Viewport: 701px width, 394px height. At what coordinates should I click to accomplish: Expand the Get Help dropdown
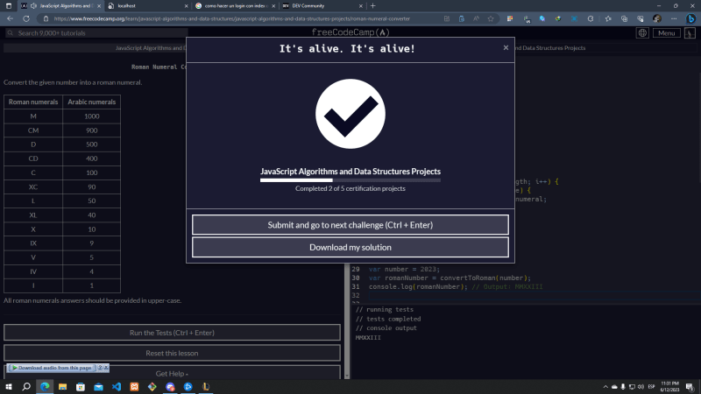pyautogui.click(x=172, y=374)
